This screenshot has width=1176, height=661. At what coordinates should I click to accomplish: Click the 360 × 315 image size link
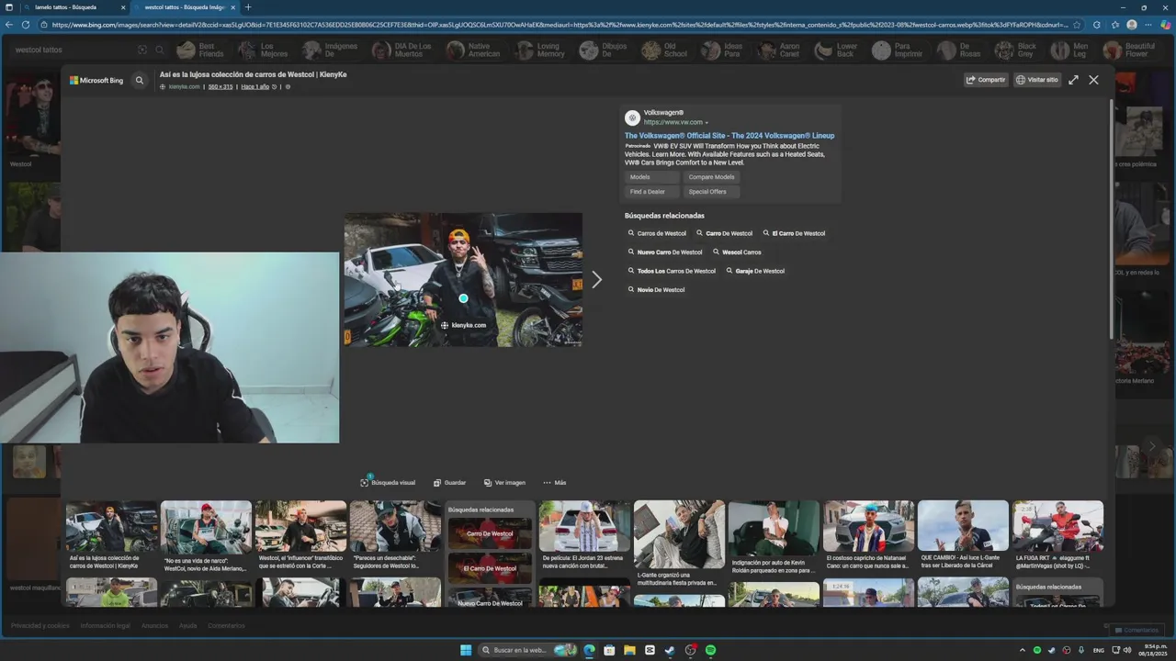[x=220, y=86]
